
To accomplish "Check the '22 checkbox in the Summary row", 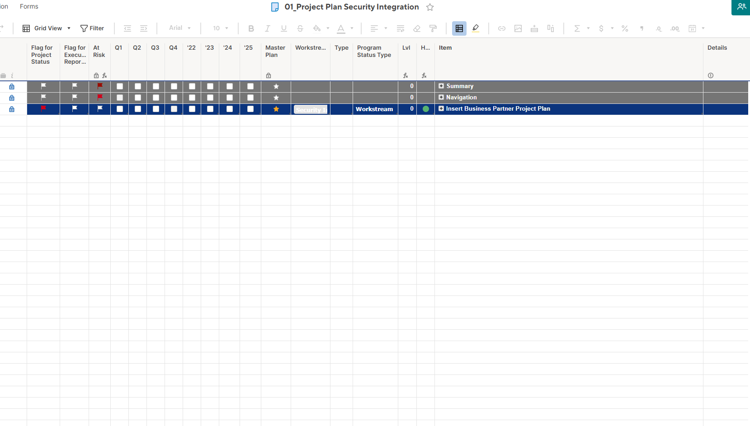I will (x=192, y=86).
